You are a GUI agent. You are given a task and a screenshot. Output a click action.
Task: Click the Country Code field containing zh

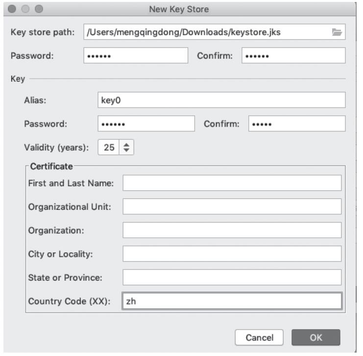(232, 301)
